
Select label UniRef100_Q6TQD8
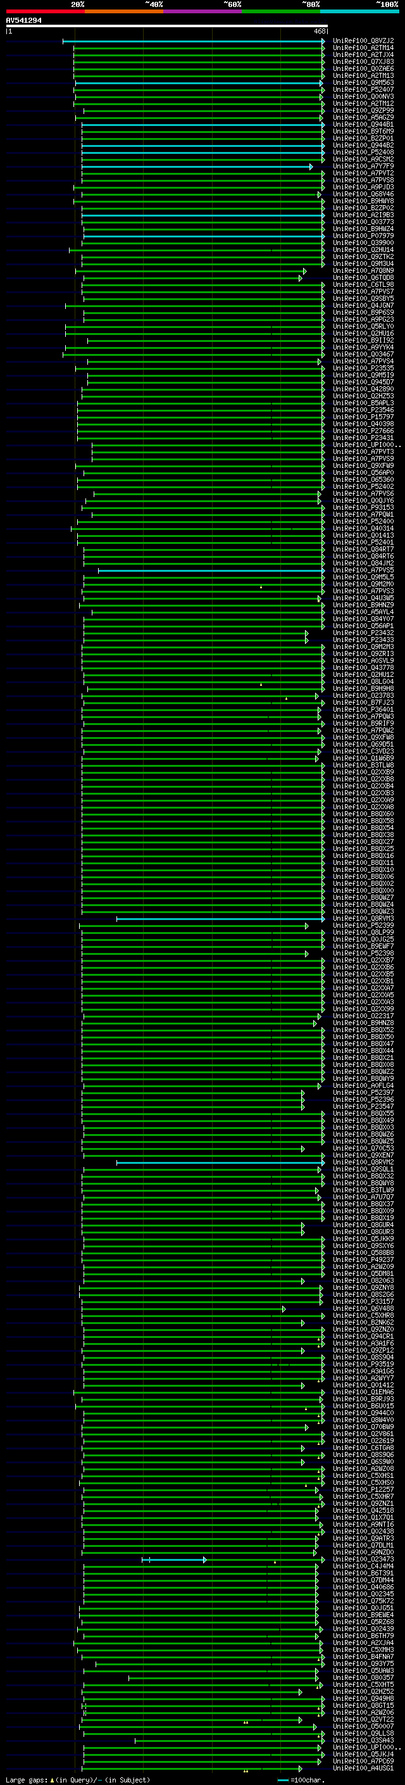click(363, 278)
